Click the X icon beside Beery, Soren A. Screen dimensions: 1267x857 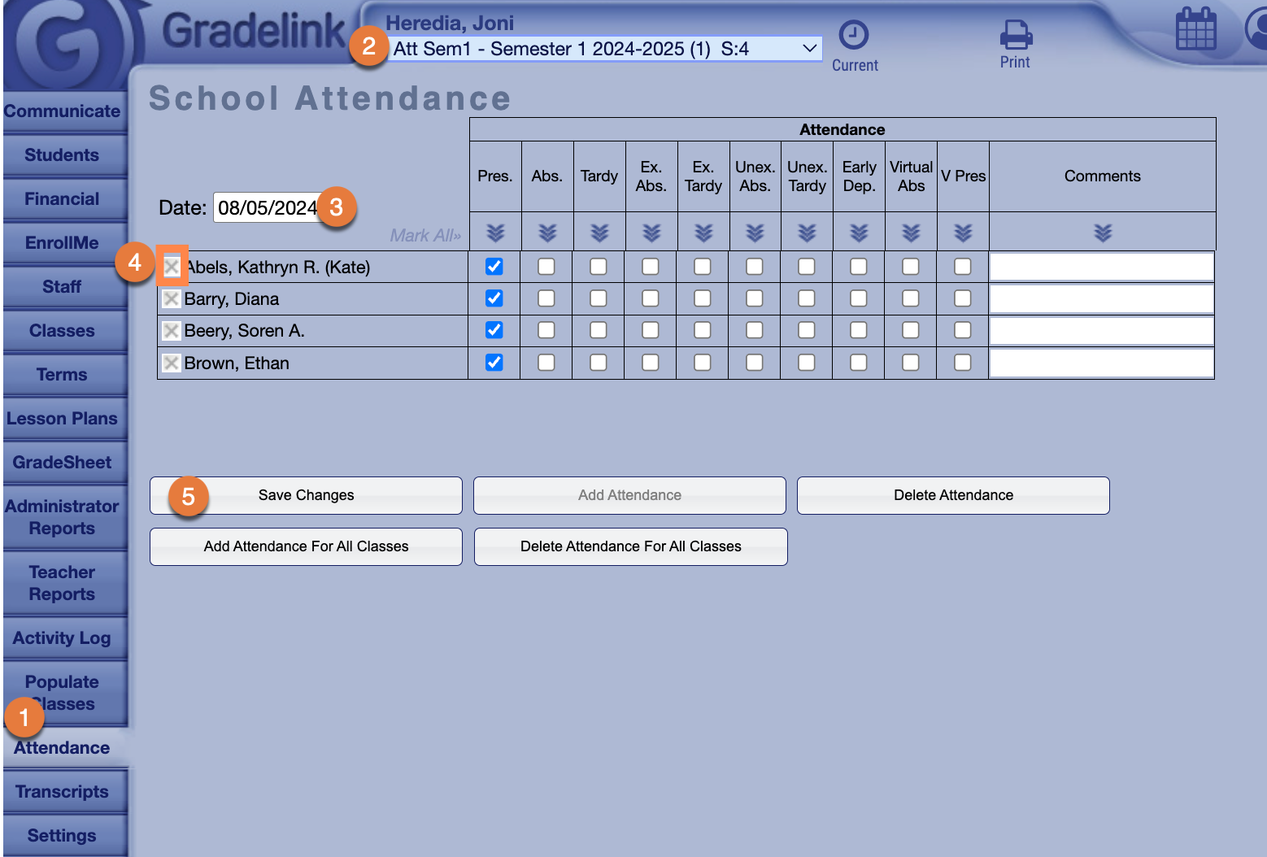171,331
